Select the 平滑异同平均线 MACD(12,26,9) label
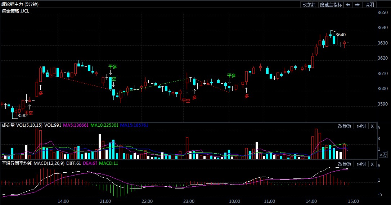 30,163
